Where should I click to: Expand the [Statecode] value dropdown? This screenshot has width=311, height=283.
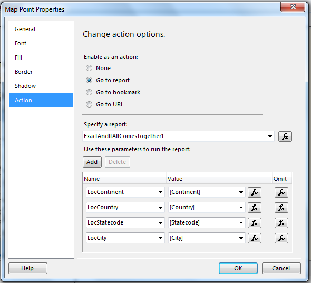click(241, 223)
